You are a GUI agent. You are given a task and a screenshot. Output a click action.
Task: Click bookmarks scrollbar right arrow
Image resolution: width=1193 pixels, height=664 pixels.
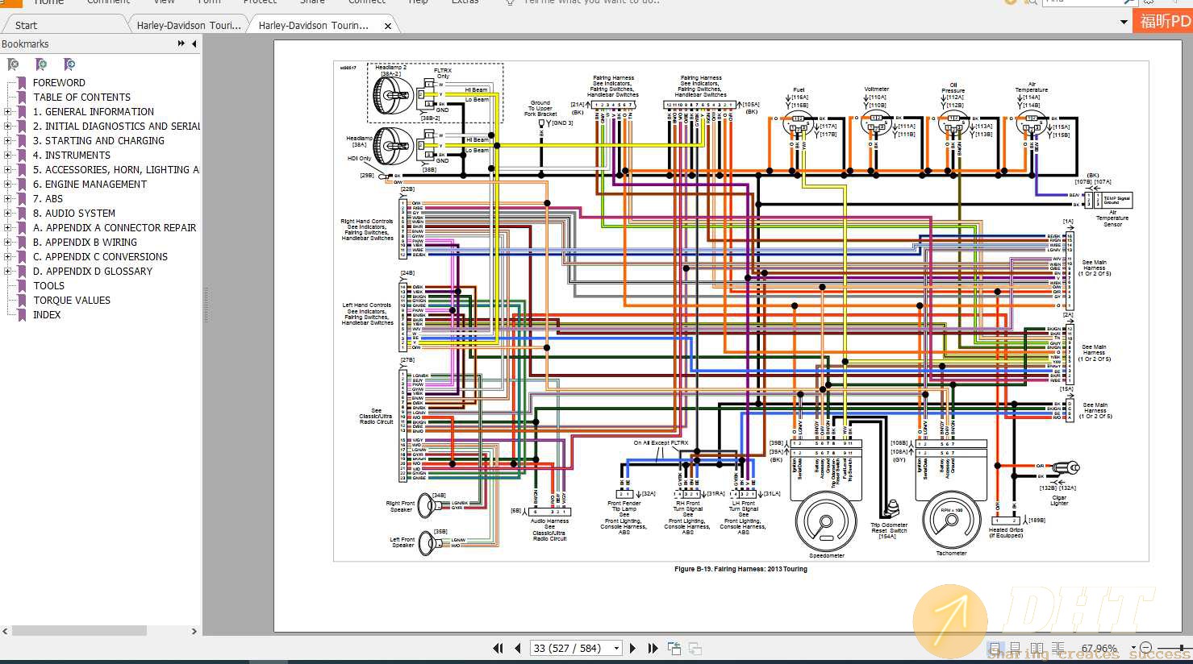194,631
